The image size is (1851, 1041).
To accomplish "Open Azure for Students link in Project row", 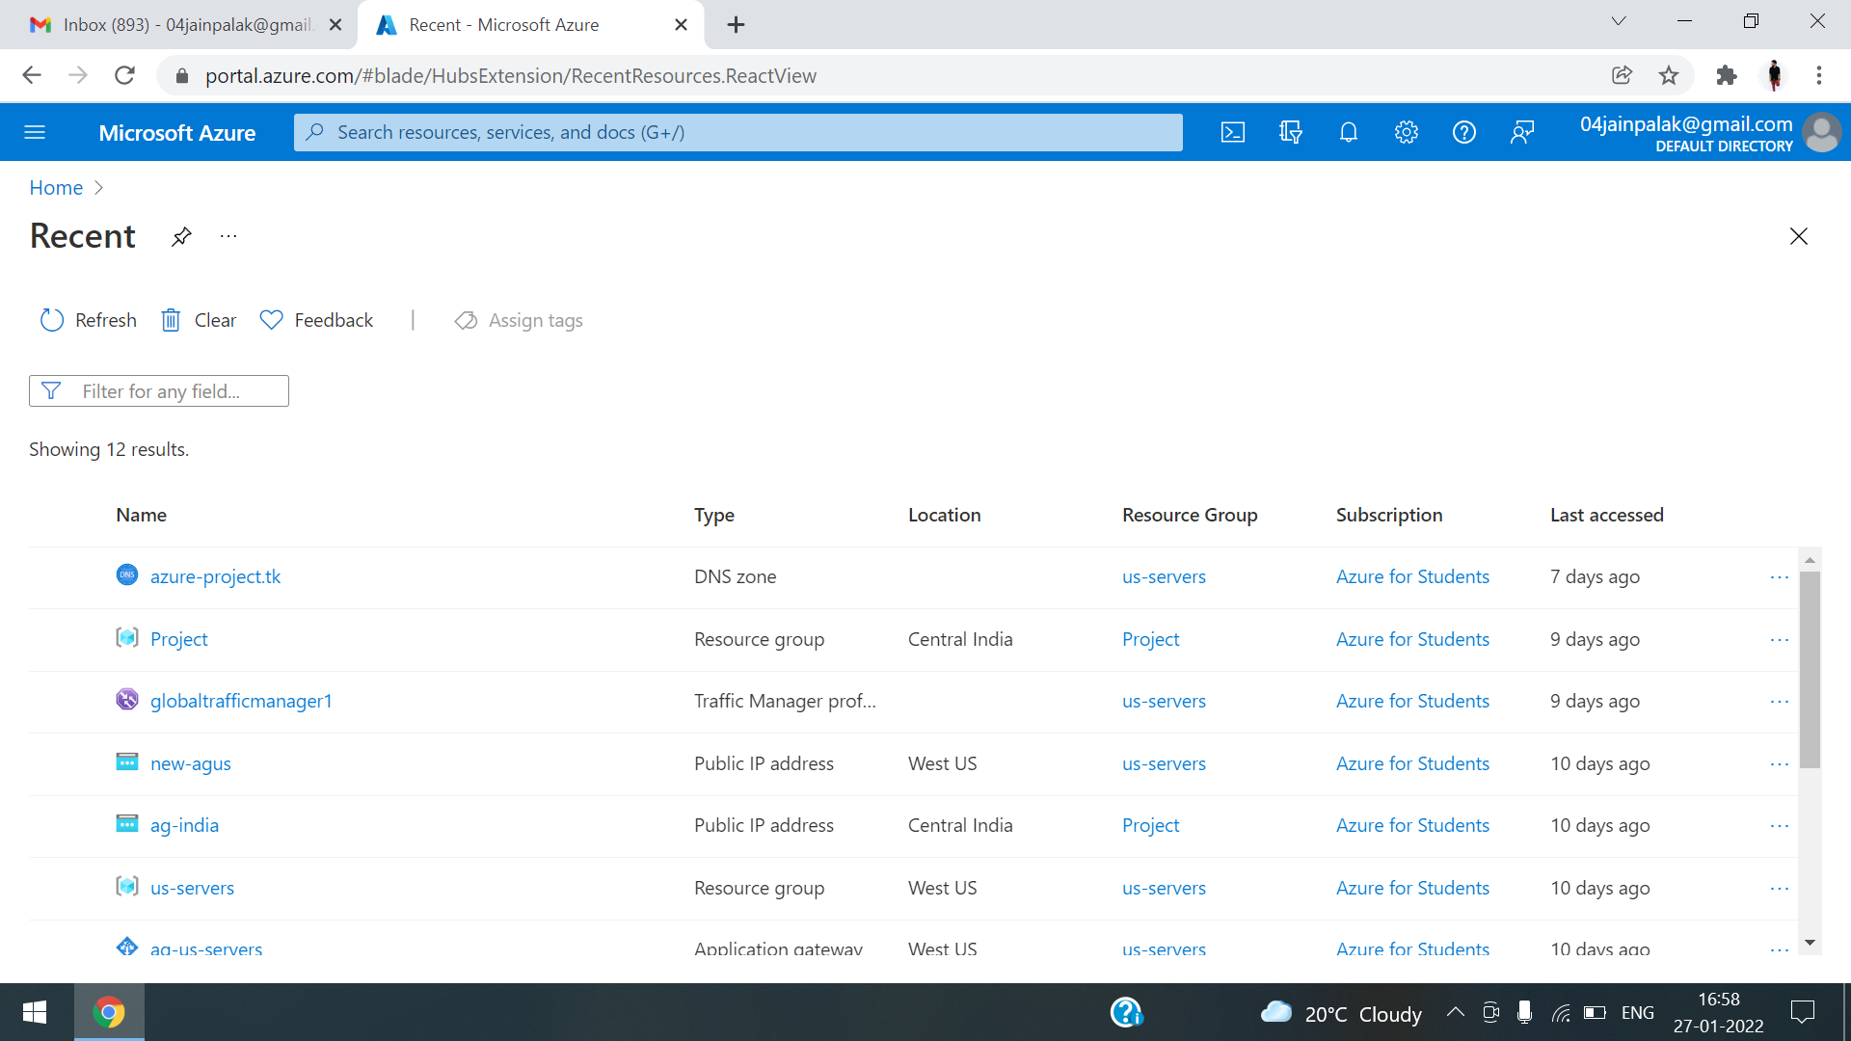I will tap(1412, 639).
